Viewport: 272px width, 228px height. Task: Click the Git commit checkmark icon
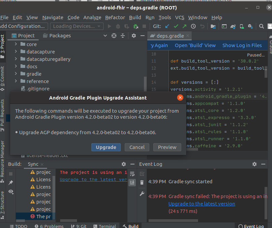(176, 26)
